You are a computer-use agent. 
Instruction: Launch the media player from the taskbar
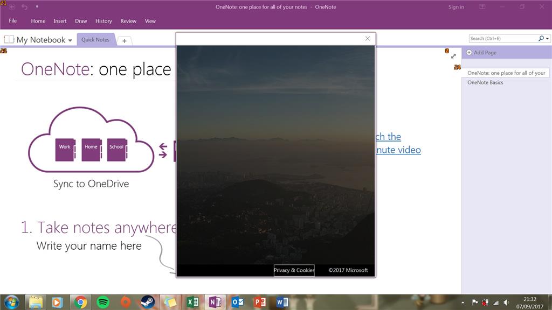pyautogui.click(x=57, y=302)
